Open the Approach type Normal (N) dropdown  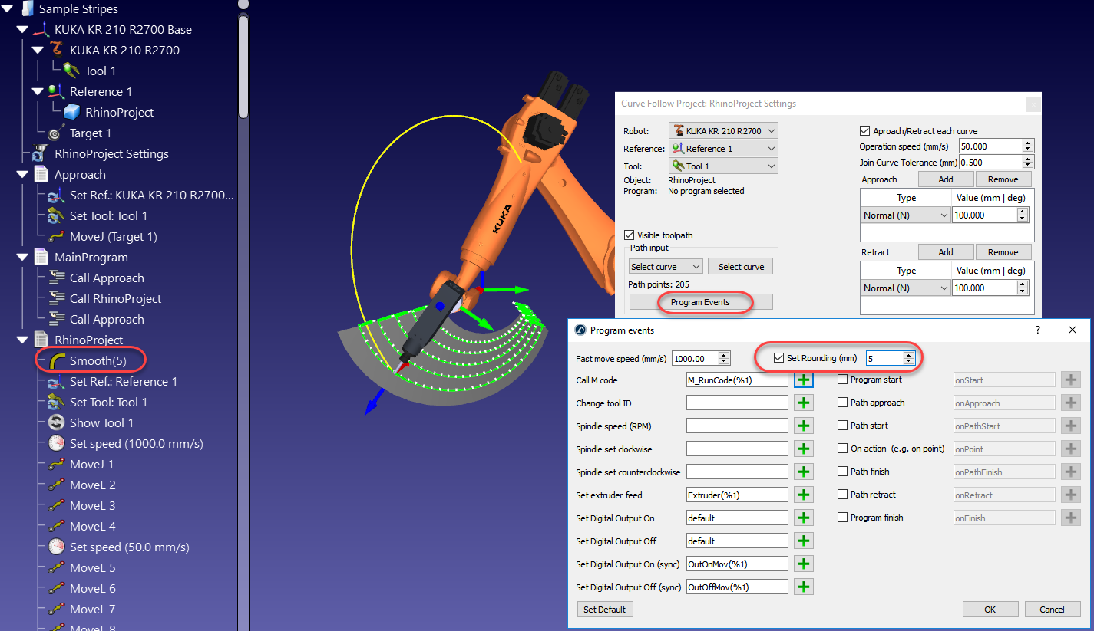click(x=906, y=215)
